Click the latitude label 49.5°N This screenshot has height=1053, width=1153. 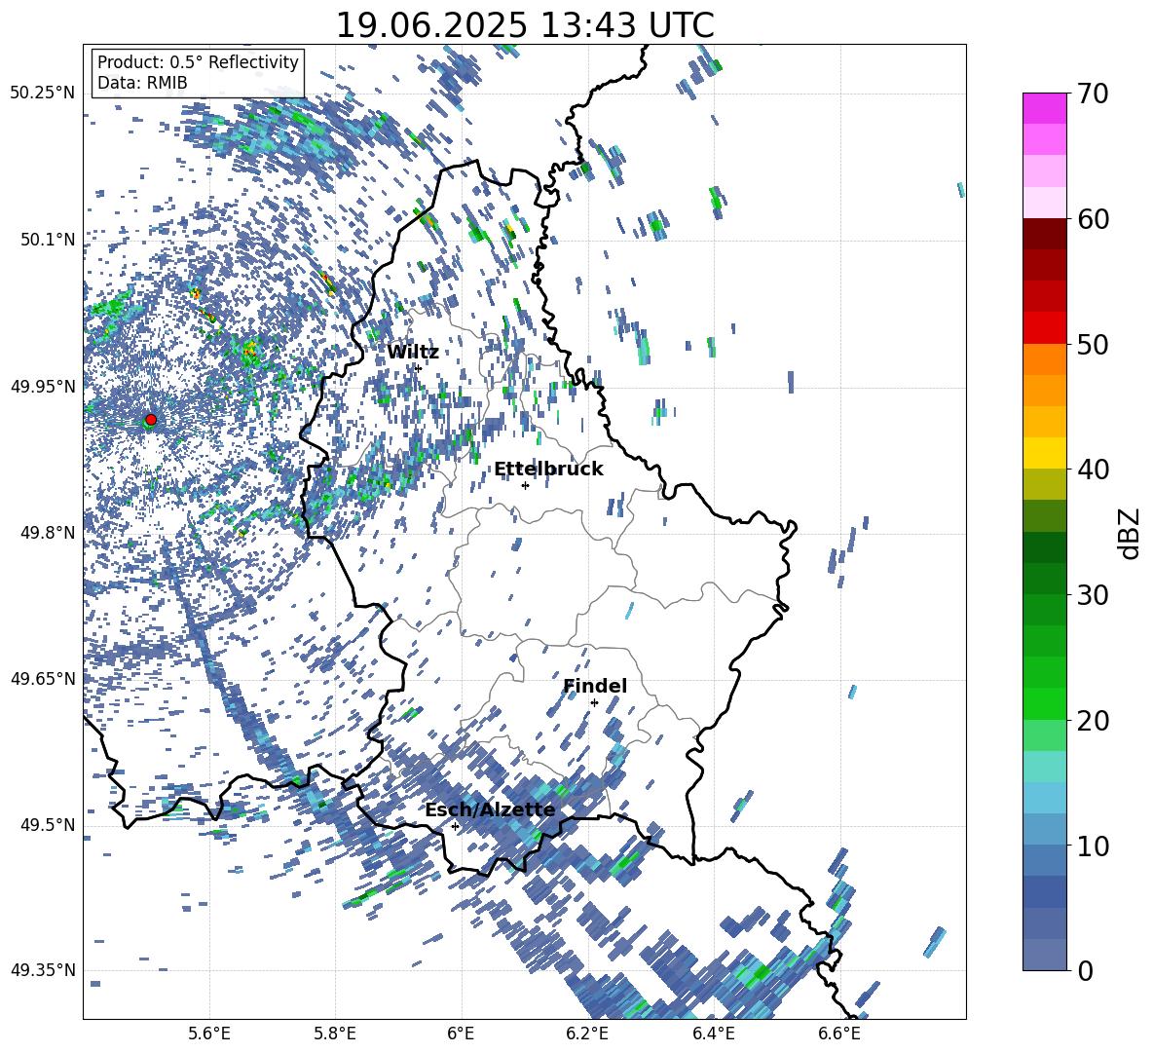(x=47, y=824)
